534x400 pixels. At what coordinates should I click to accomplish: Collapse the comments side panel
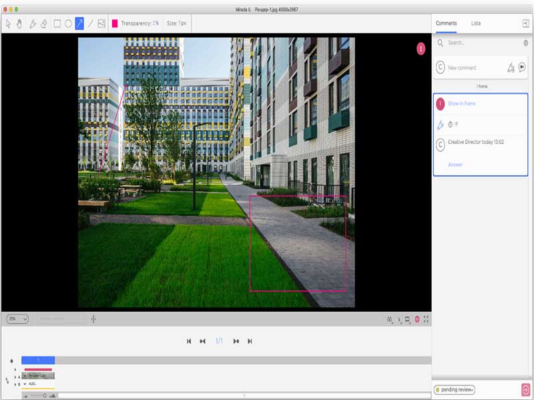point(525,23)
